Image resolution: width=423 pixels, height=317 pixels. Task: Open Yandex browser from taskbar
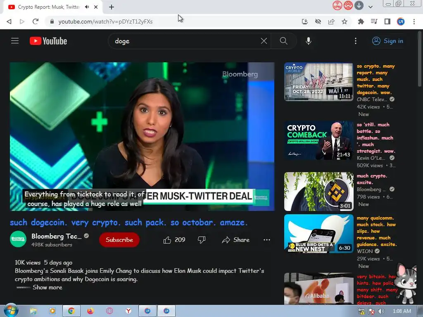click(x=128, y=311)
